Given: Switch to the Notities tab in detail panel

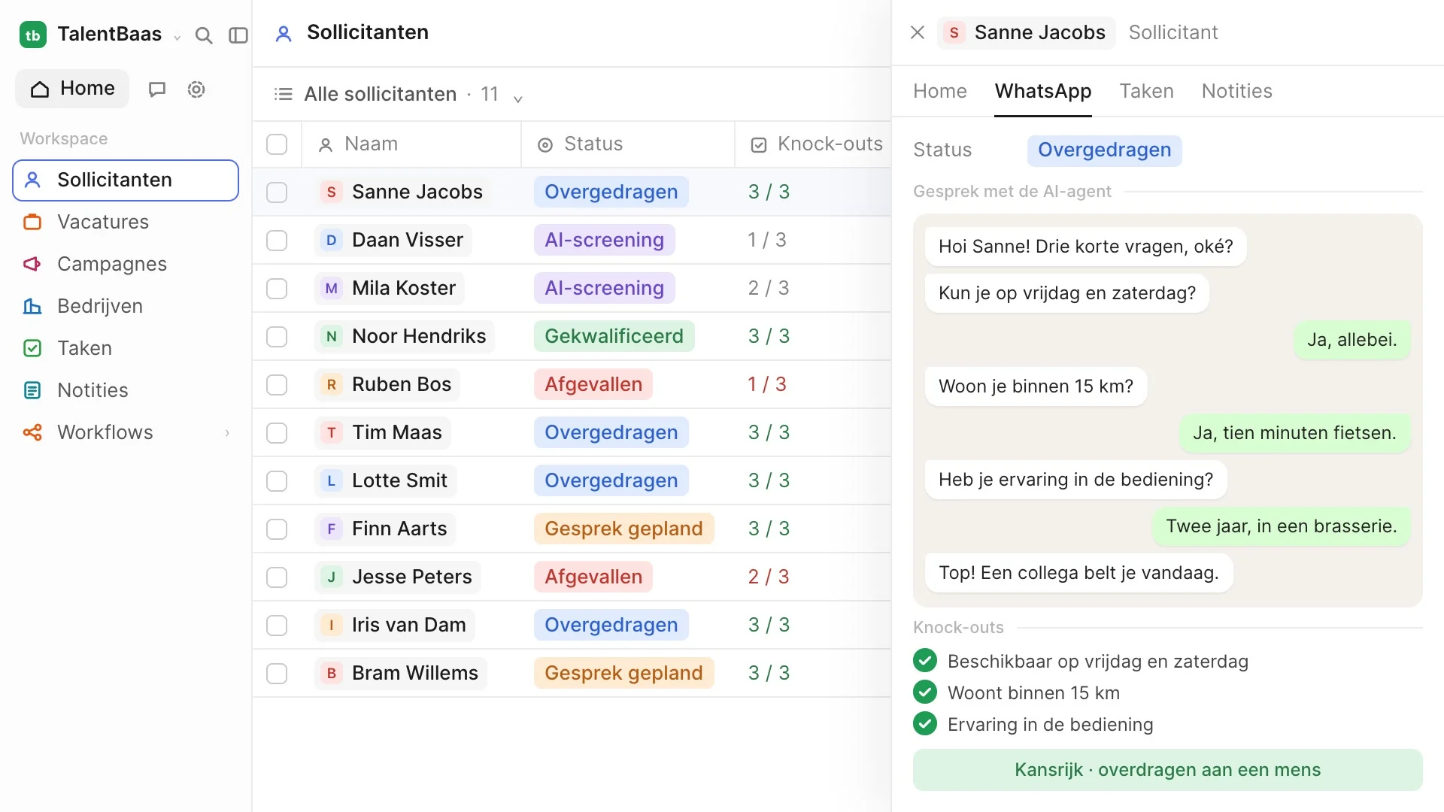Looking at the screenshot, I should click(1236, 91).
